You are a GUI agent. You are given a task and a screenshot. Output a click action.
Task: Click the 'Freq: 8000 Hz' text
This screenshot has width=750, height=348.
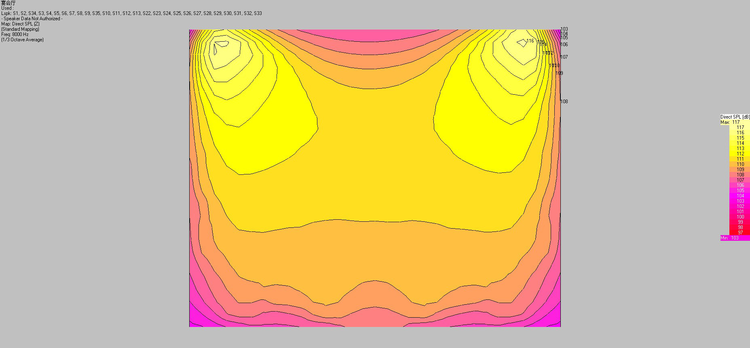tap(15, 34)
